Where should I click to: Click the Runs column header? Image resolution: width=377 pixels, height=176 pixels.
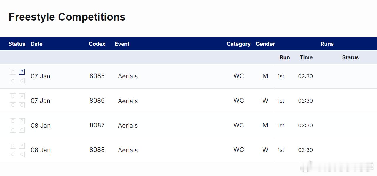(x=327, y=44)
